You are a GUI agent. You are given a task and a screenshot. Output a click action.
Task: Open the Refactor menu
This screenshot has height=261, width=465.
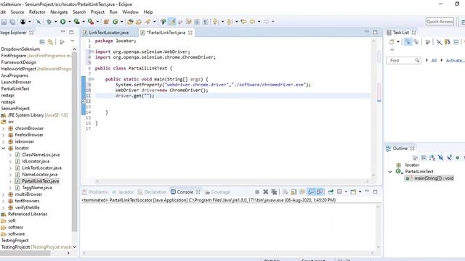[37, 12]
